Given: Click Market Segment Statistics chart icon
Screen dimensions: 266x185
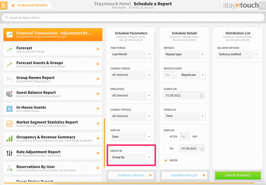Looking at the screenshot, I should pos(10,124).
